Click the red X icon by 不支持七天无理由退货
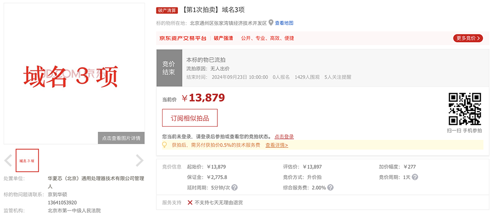 pos(190,202)
